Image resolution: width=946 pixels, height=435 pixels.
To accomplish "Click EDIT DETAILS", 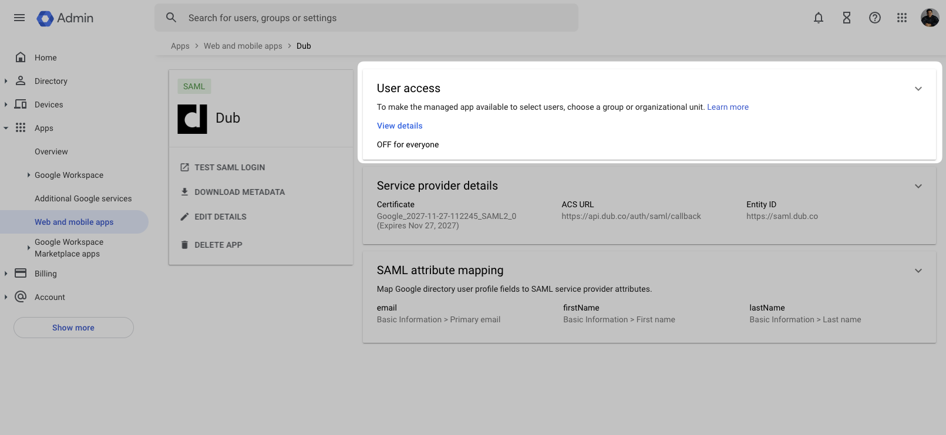I will (x=220, y=217).
